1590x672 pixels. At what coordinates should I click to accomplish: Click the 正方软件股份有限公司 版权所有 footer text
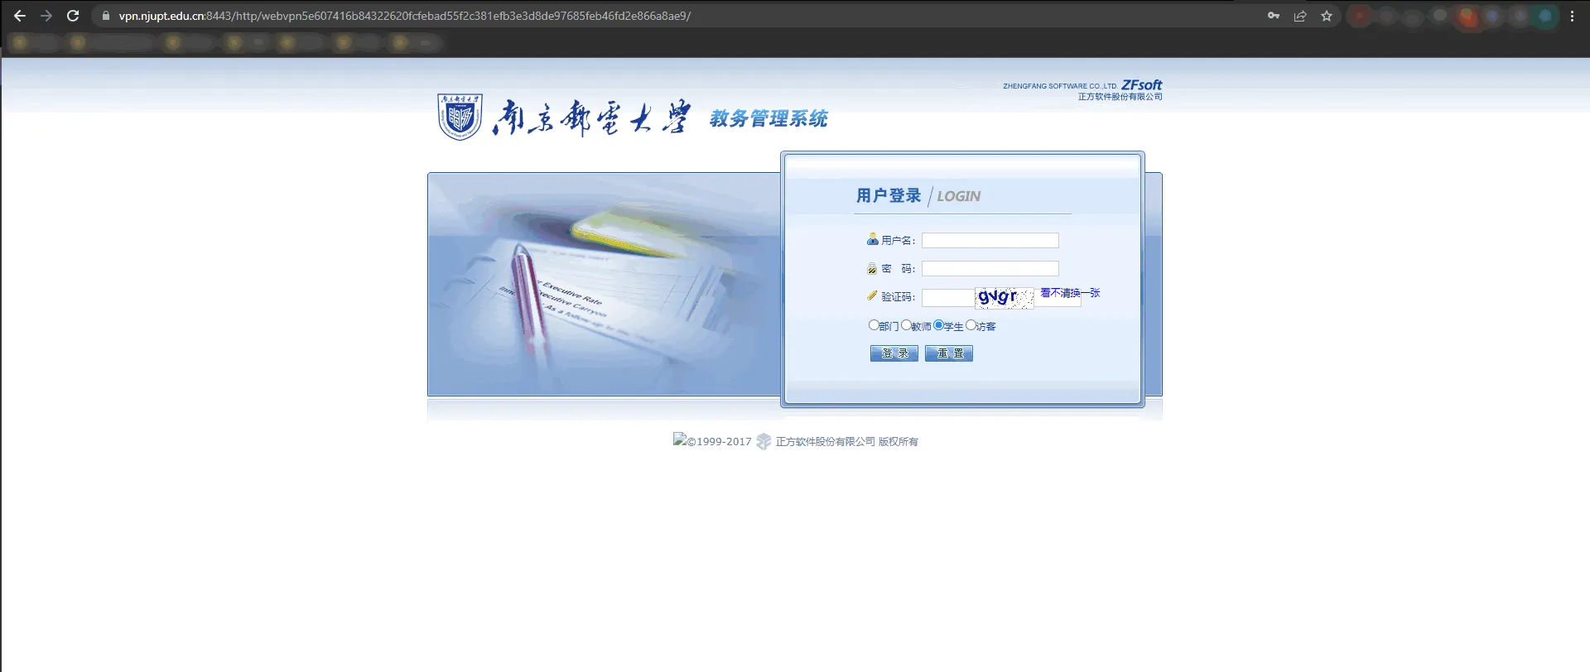click(x=847, y=442)
